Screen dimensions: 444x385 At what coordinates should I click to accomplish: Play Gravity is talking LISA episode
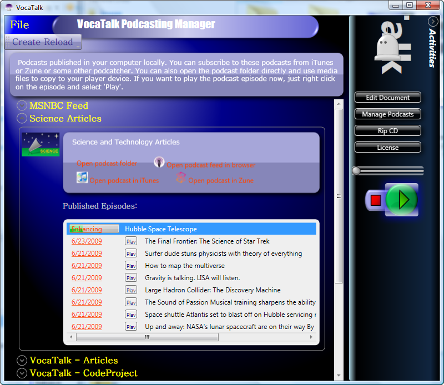click(131, 278)
